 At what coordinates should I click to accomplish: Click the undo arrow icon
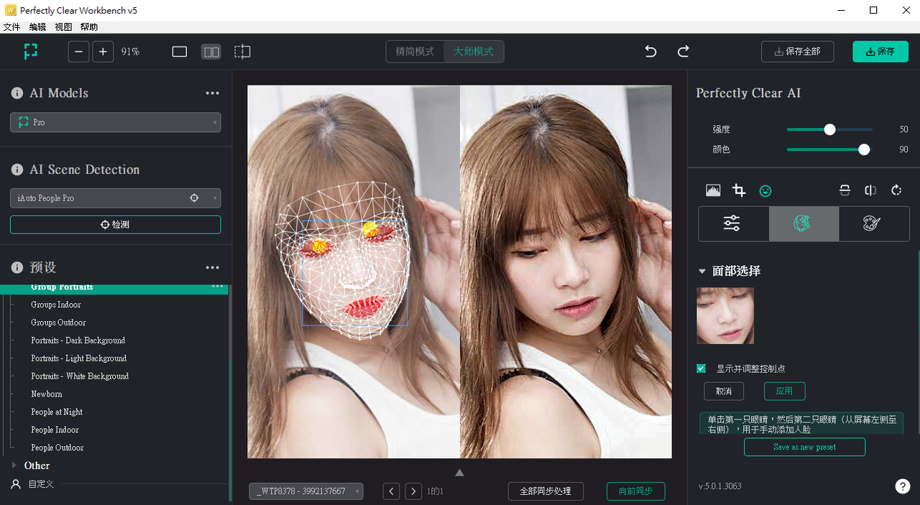pyautogui.click(x=650, y=52)
